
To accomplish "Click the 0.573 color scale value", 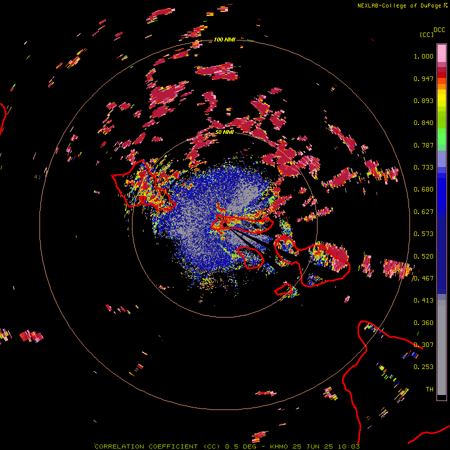I will click(423, 234).
